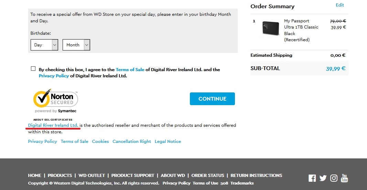Click the Norton Secured badge

coord(55,101)
